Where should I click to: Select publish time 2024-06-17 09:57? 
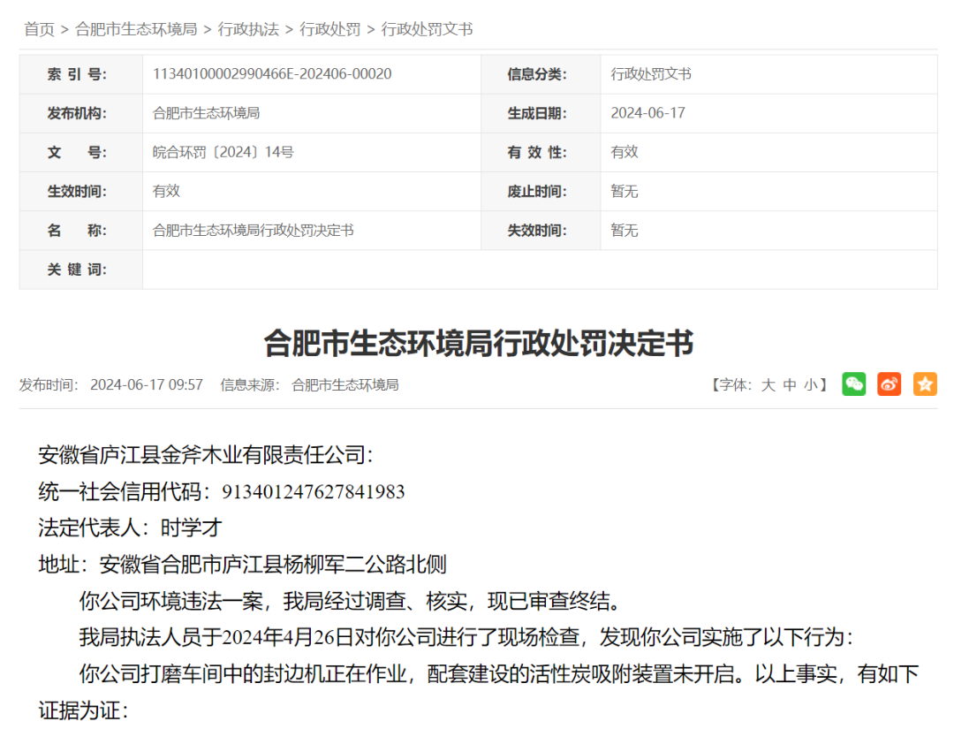[x=147, y=384]
